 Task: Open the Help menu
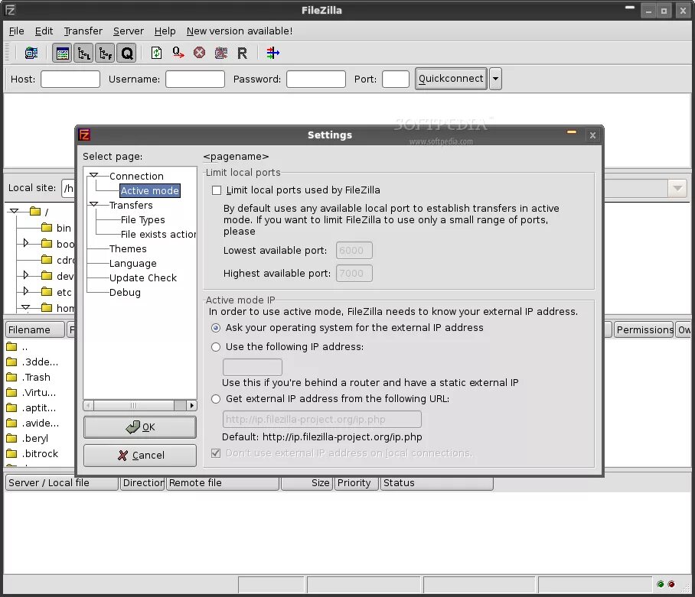point(165,31)
